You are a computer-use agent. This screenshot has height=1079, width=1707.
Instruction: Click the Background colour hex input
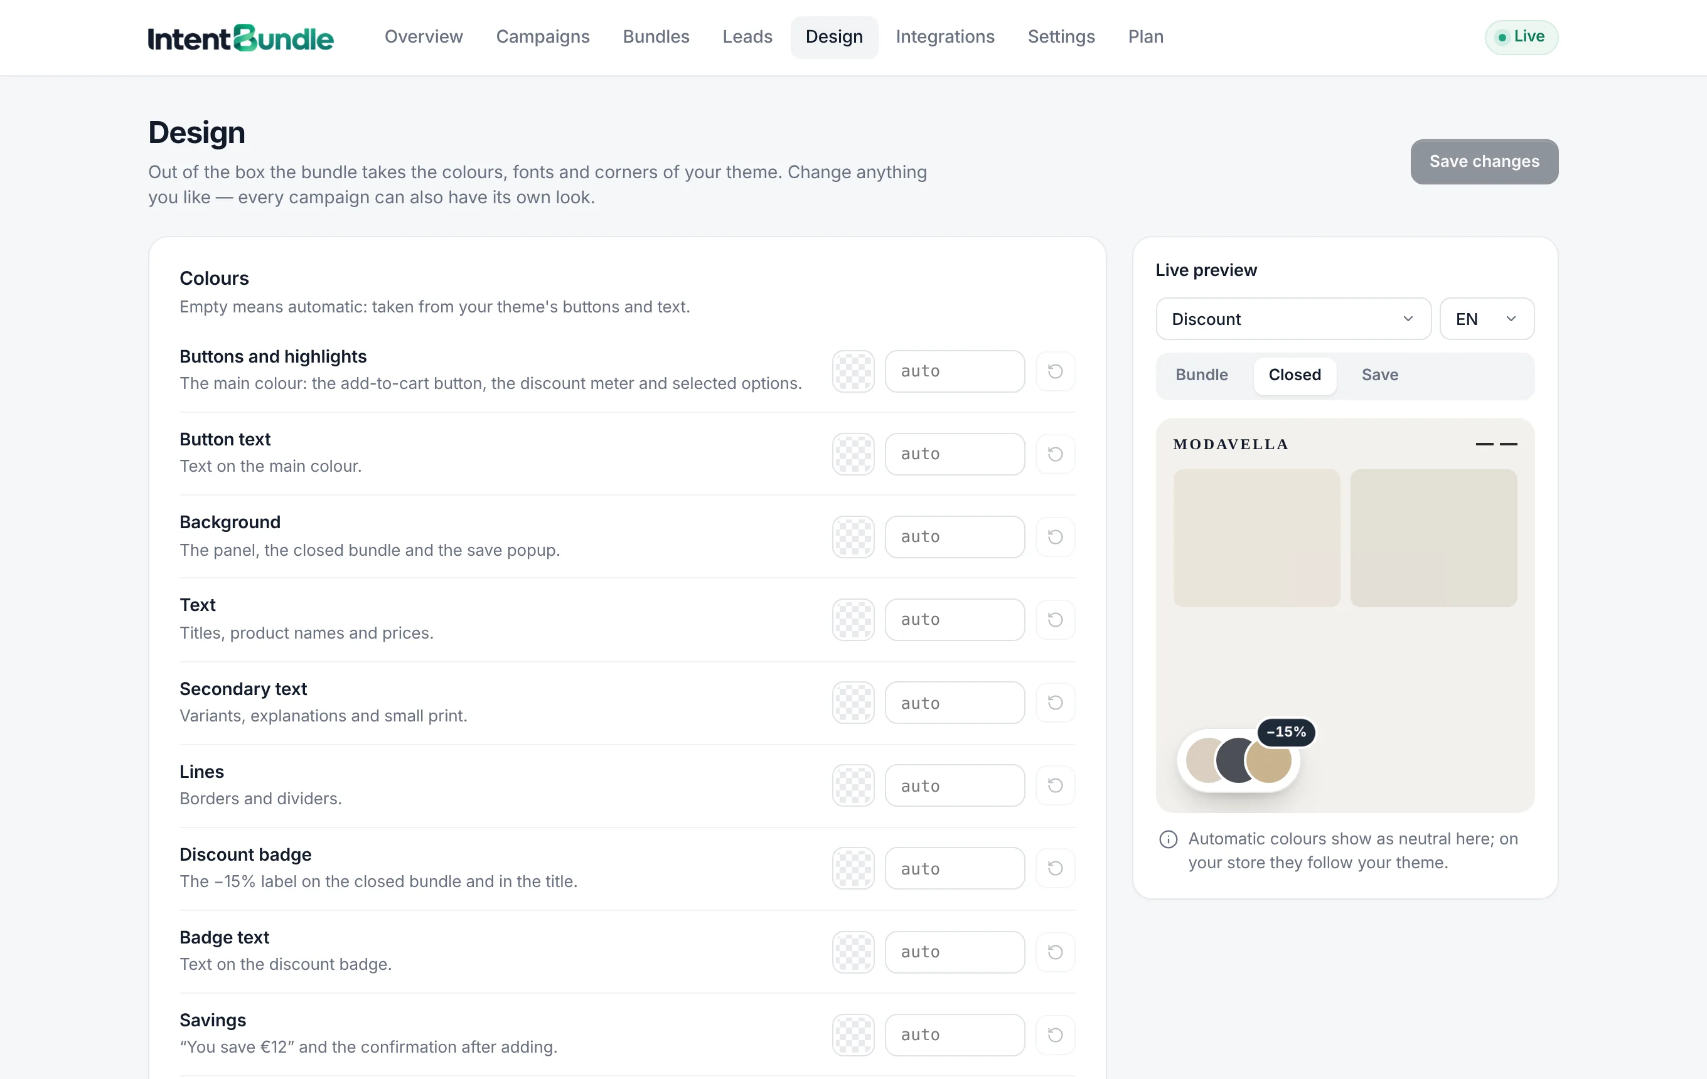954,537
